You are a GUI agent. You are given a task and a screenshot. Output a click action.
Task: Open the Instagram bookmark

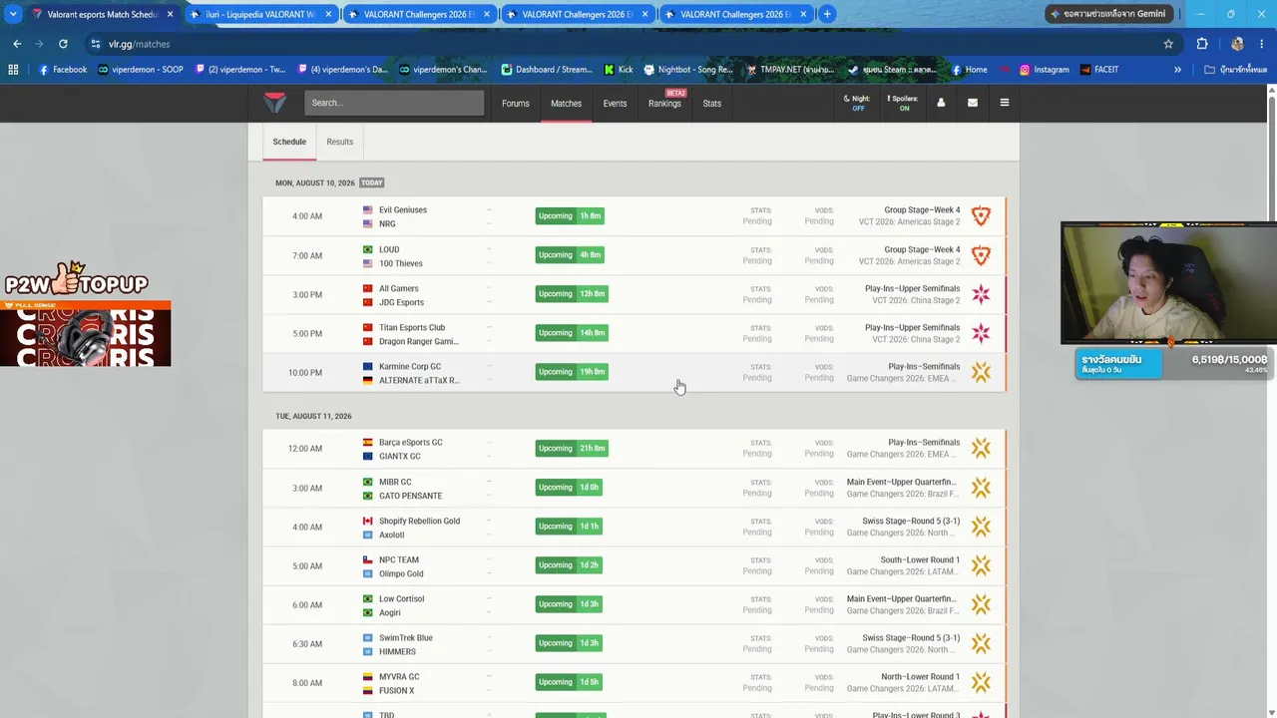pos(1044,70)
